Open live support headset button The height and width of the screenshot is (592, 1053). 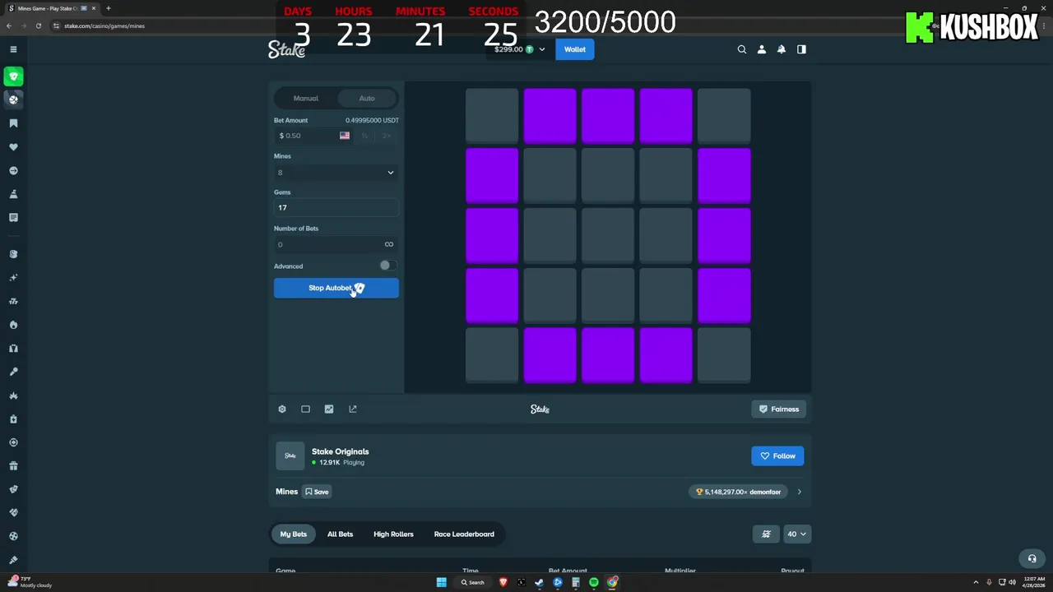pyautogui.click(x=1032, y=558)
